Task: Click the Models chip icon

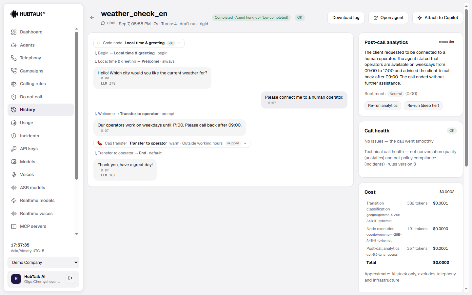Action: click(x=14, y=162)
